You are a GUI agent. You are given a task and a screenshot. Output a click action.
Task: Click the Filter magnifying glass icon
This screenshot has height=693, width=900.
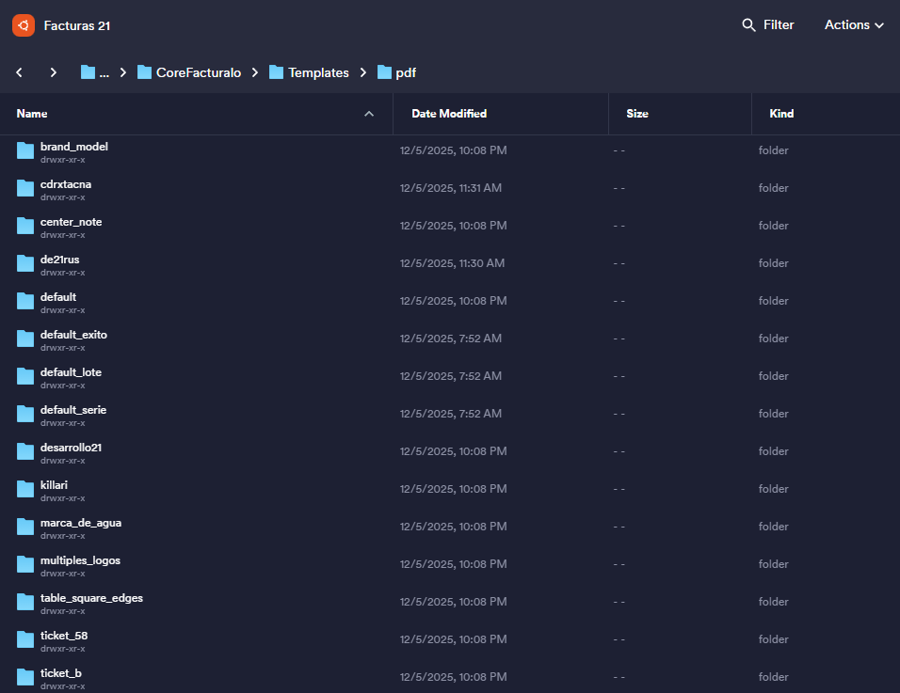749,25
